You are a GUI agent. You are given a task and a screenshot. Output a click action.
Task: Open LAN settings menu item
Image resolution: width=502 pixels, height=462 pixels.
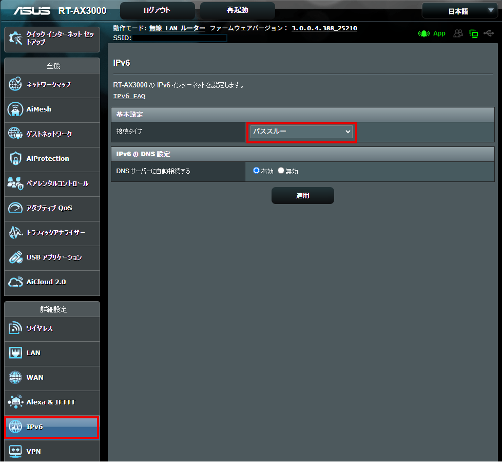click(52, 354)
